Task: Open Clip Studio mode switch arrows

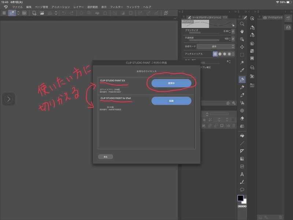Action: click(18, 13)
